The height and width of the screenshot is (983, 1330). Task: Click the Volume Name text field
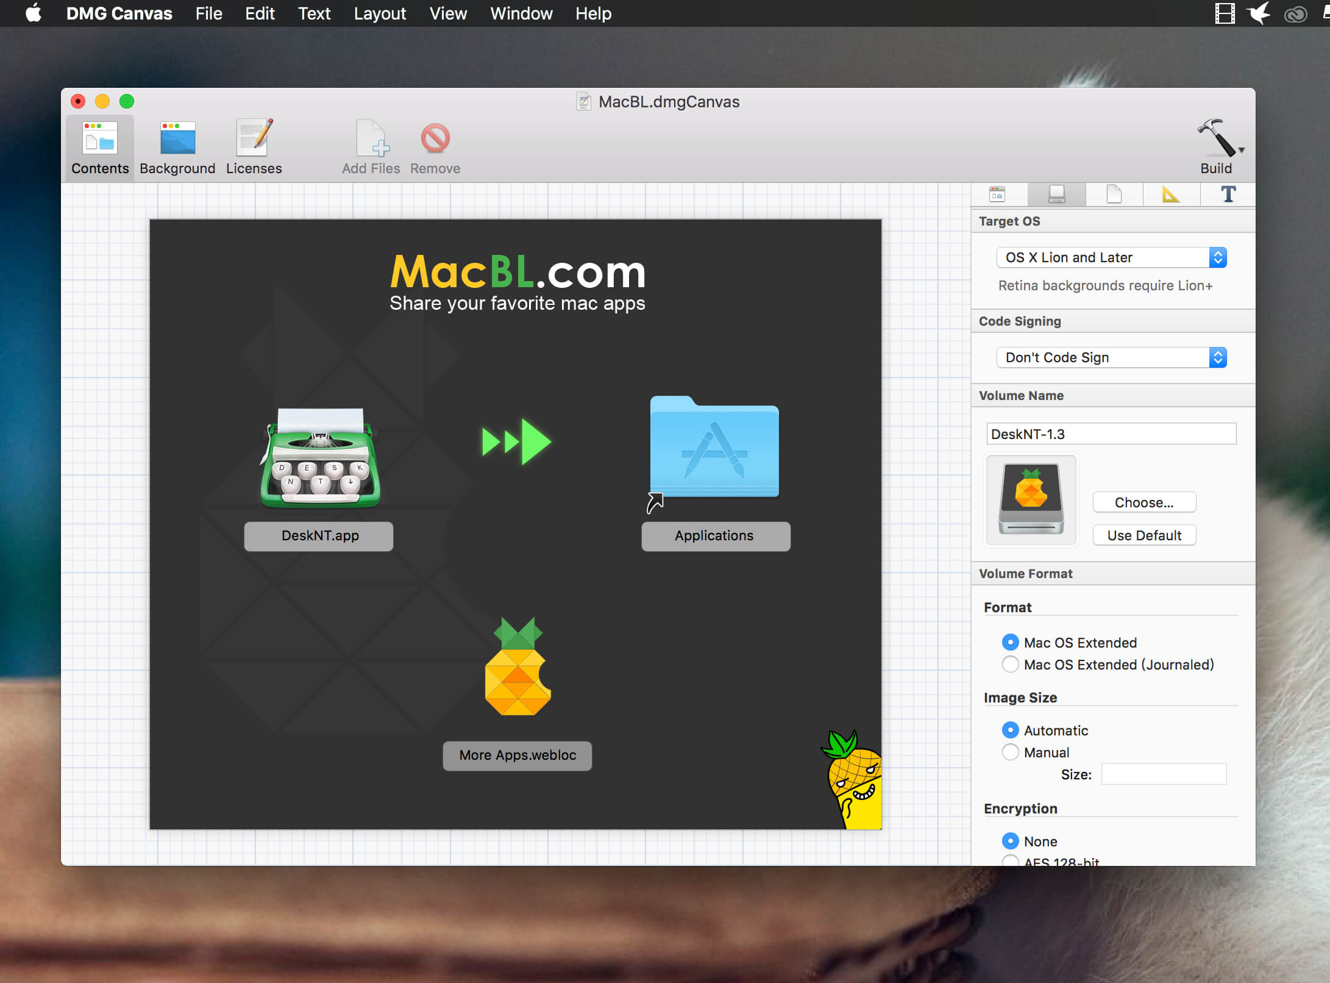[x=1111, y=434]
